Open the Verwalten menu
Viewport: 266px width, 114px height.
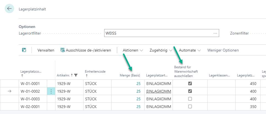tap(46, 50)
